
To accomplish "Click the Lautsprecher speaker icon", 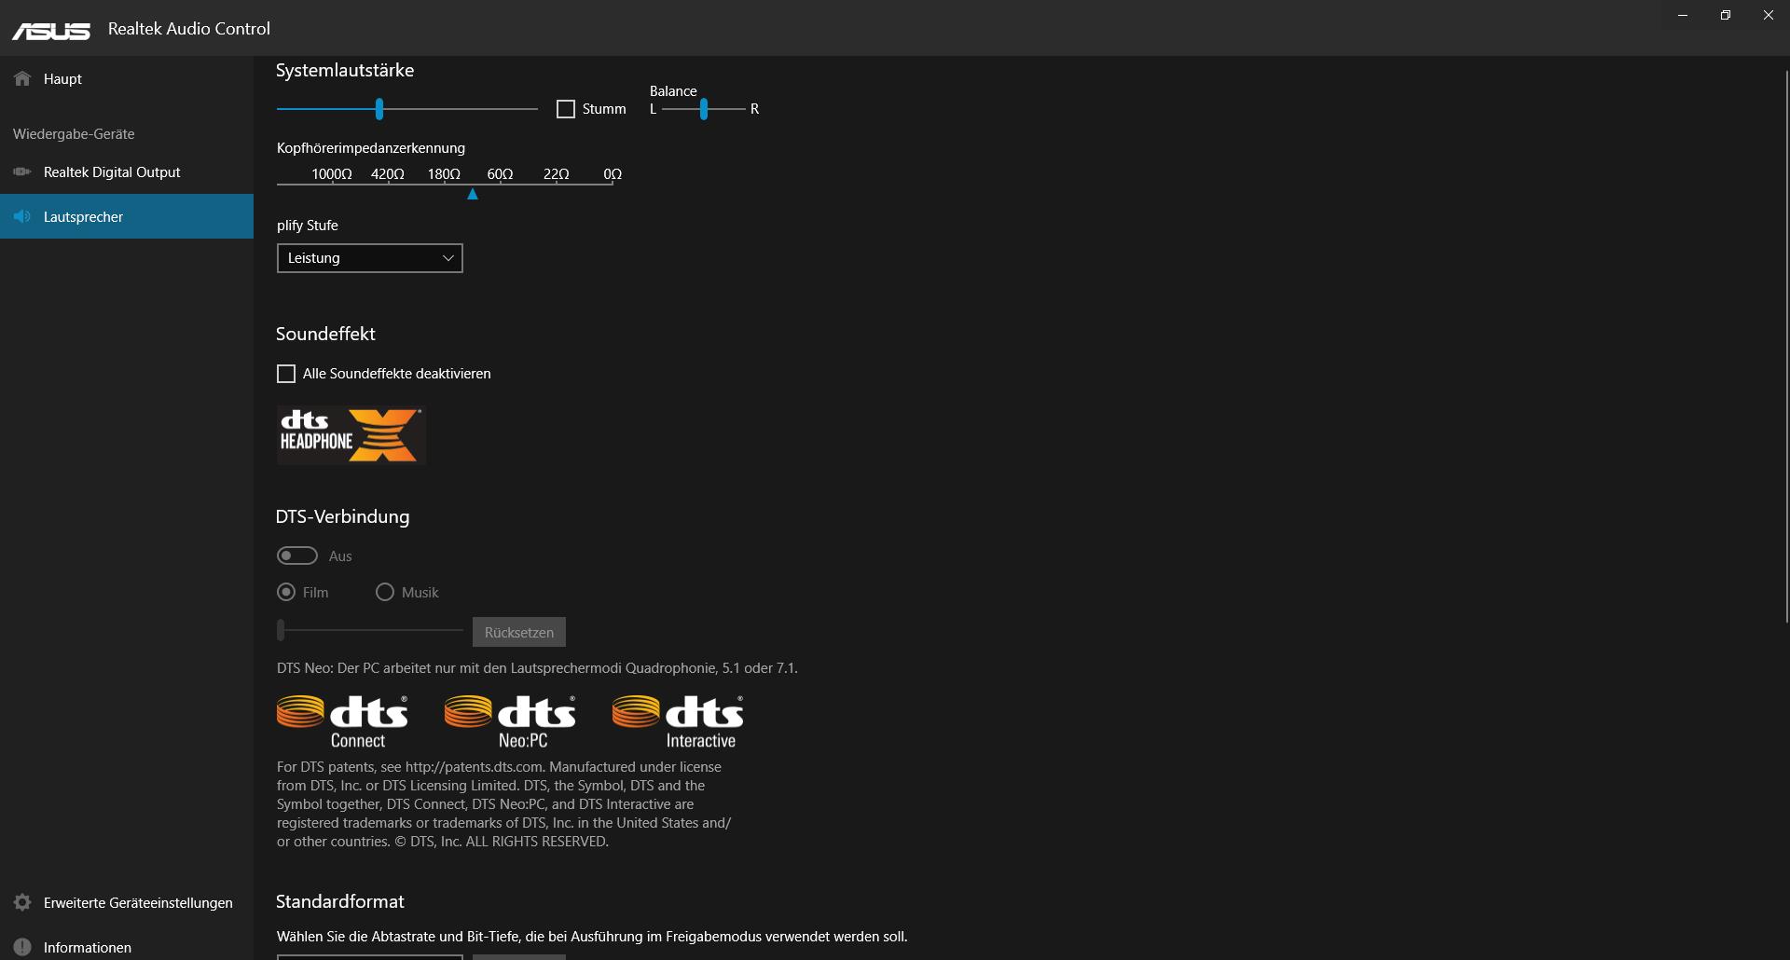I will click(22, 216).
